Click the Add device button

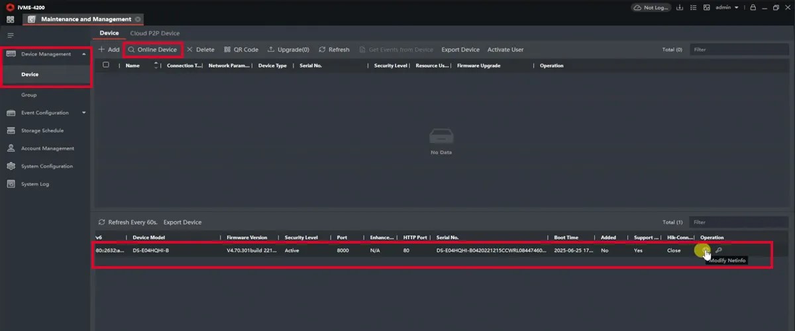point(109,50)
